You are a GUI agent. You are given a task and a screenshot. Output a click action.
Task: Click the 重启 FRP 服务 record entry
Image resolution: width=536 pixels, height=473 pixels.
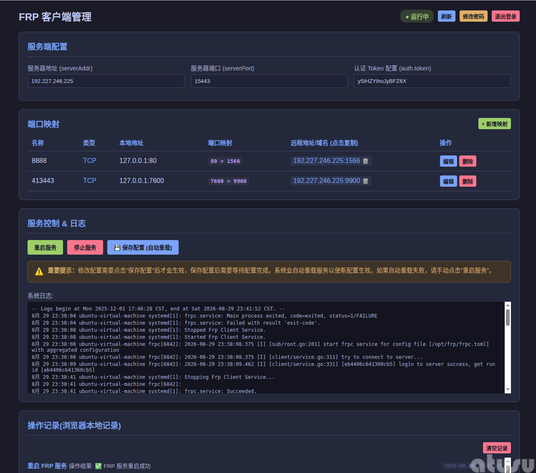tap(47, 466)
